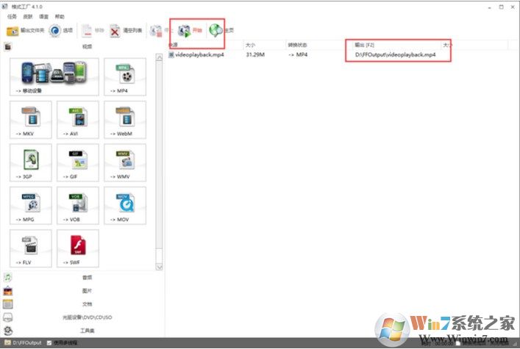Open the Language (语言) menu
This screenshot has width=520, height=349.
coord(44,17)
